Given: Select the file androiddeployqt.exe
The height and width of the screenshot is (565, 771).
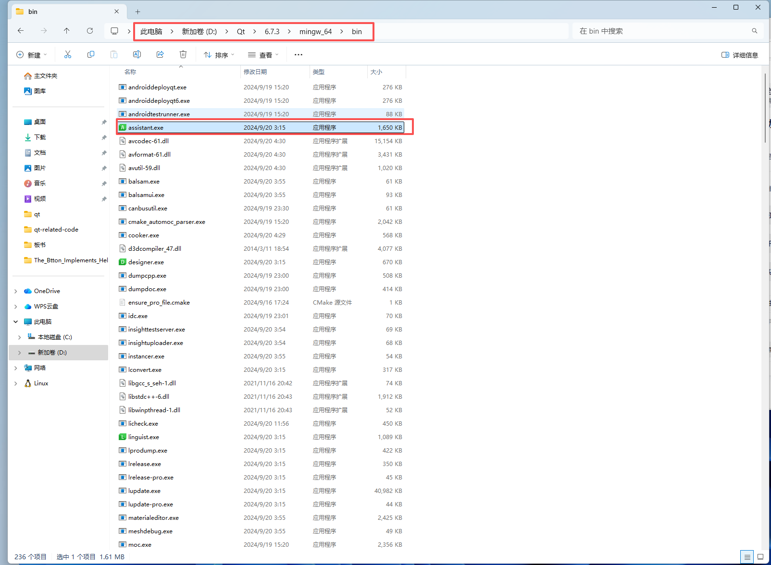Looking at the screenshot, I should pyautogui.click(x=261, y=87).
